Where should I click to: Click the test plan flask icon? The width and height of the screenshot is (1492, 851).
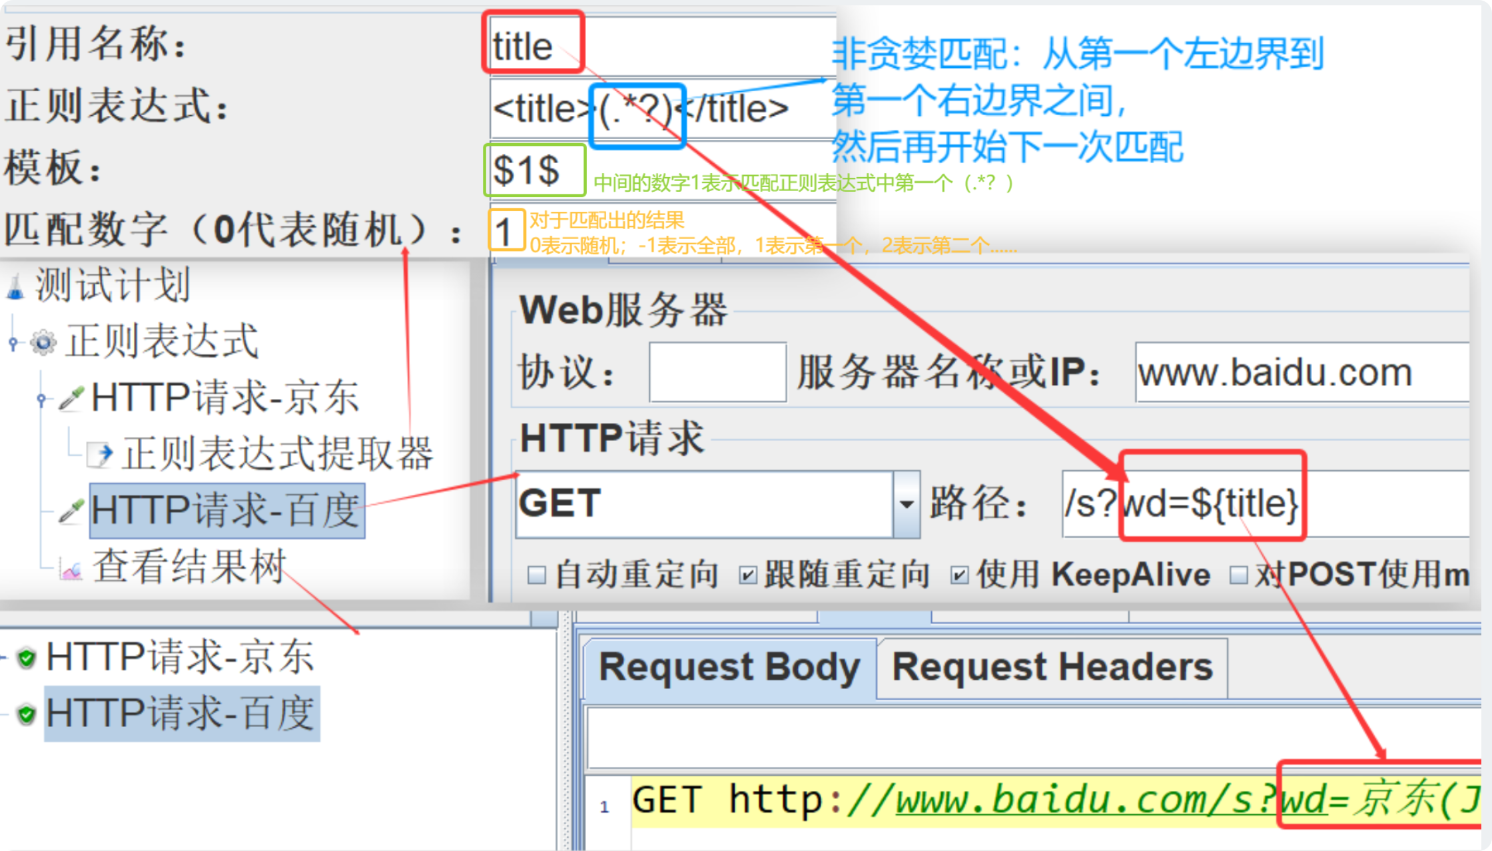click(x=15, y=288)
